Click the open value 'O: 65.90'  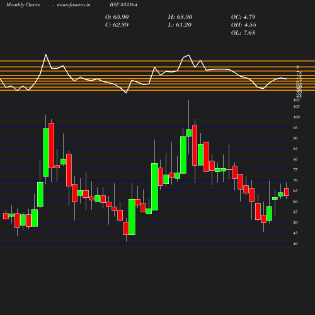[117, 17]
